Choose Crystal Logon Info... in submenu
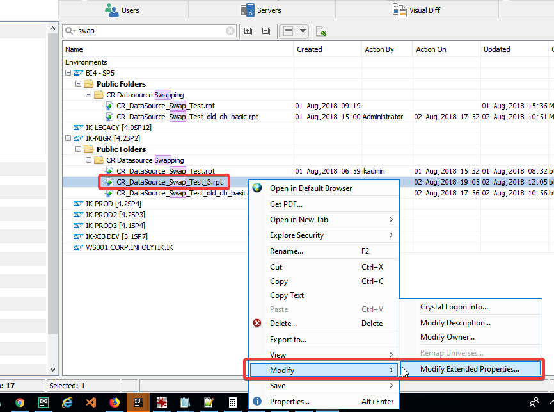This screenshot has height=412, width=554. 471,307
